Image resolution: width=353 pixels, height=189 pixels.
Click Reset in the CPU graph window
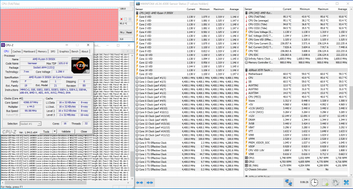(129, 32)
